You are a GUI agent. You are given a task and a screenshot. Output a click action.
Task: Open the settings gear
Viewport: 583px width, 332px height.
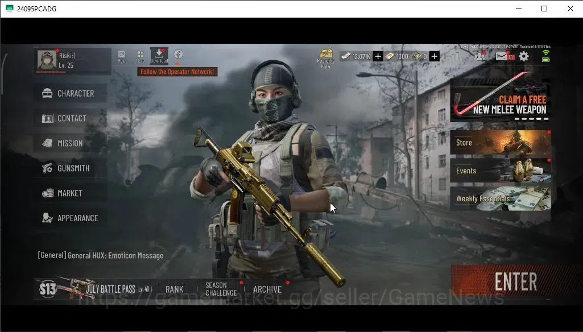click(523, 56)
